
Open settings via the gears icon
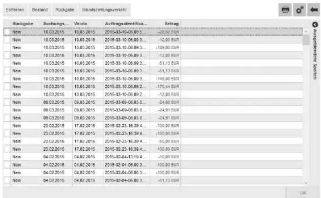[x=299, y=10]
